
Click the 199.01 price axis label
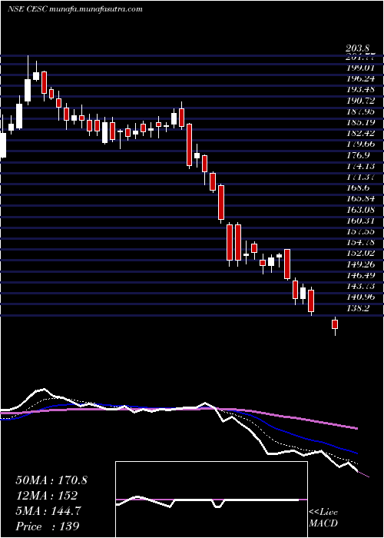[x=360, y=68]
